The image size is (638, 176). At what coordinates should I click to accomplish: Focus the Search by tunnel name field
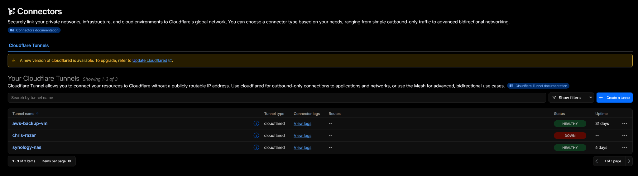(277, 98)
